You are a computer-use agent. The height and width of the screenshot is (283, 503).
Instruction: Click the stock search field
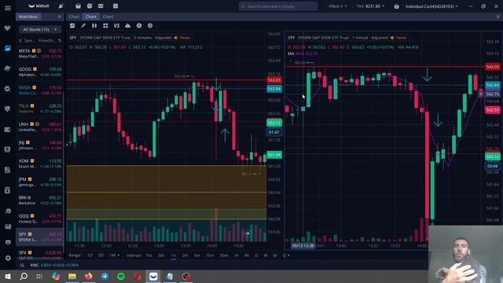(x=278, y=6)
